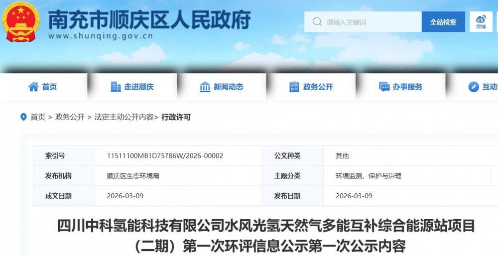Image resolution: width=498 pixels, height=256 pixels.
Task: Click the clipboard icon beside 政务公开
Action: [294, 87]
